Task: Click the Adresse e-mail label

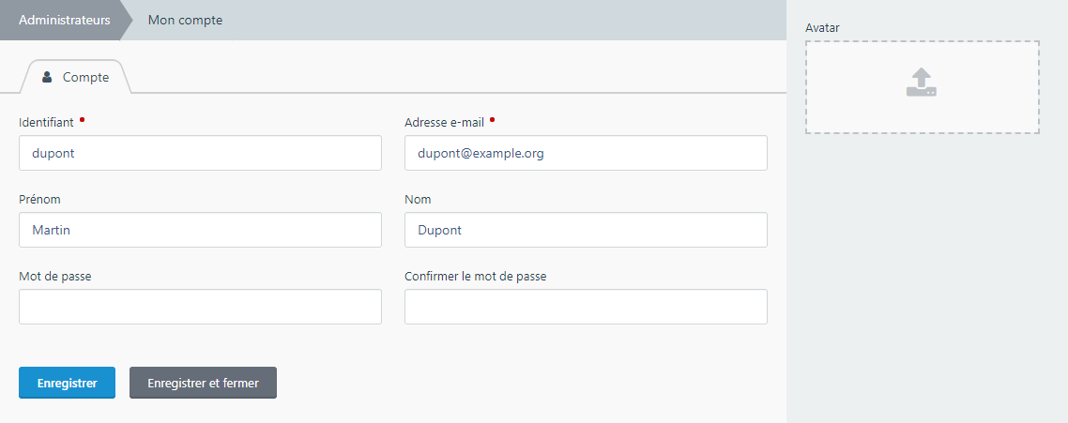Action: pos(445,123)
